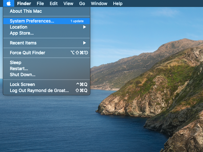The width and height of the screenshot is (203, 152).
Task: Select the Restart option
Action: click(x=19, y=69)
